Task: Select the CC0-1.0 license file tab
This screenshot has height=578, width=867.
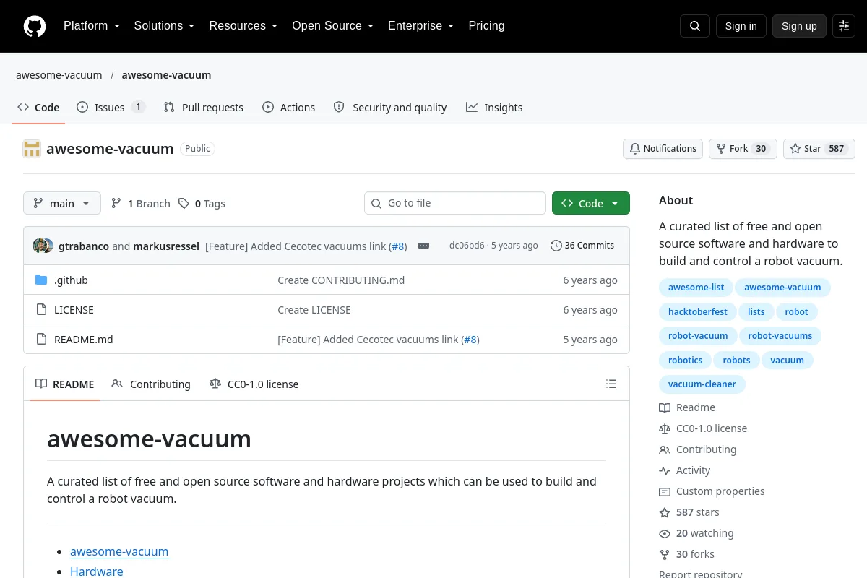Action: (x=254, y=384)
